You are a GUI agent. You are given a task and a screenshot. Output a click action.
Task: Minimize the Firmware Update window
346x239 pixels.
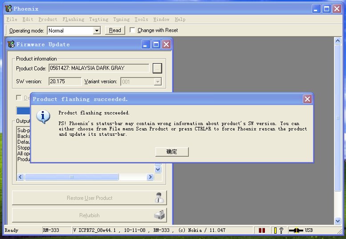coord(146,45)
